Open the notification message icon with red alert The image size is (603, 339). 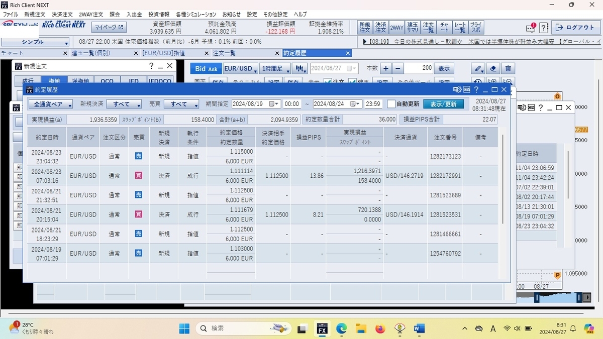[531, 28]
